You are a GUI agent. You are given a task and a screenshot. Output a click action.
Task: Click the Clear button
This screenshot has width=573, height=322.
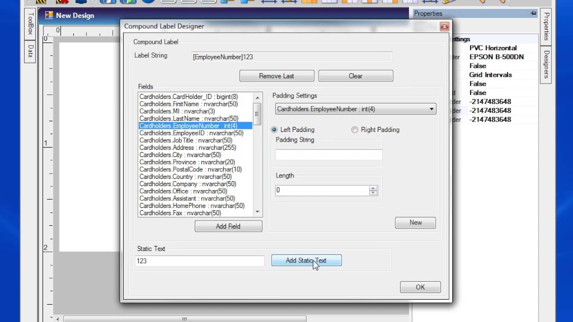click(356, 76)
